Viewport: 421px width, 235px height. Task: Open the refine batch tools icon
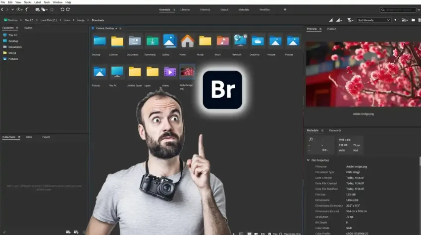click(44, 9)
